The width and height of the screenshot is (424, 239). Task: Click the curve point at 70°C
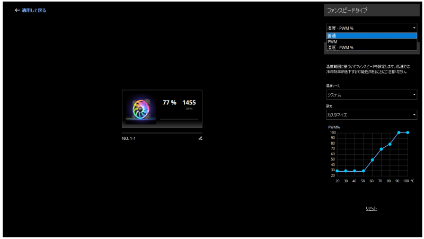381,149
